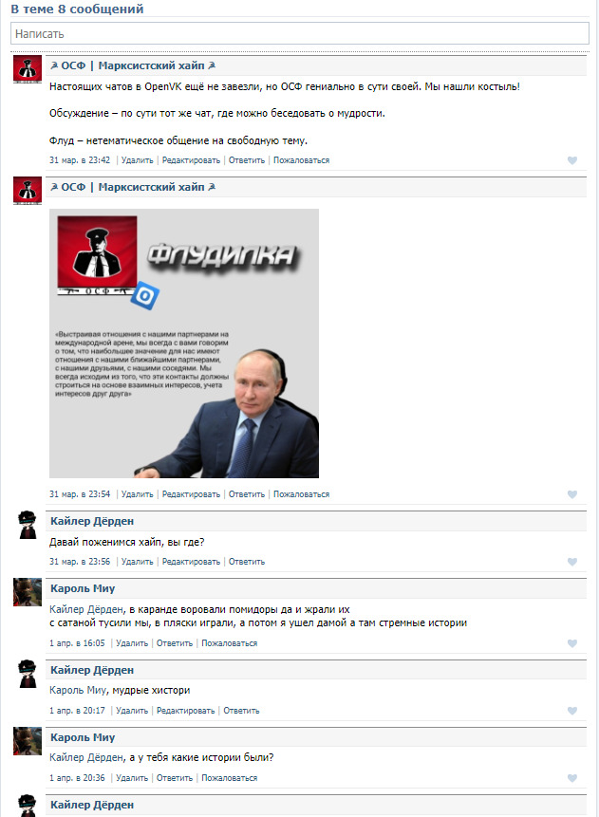The height and width of the screenshot is (817, 599).
Task: Report the 16:05 message
Action: (230, 643)
